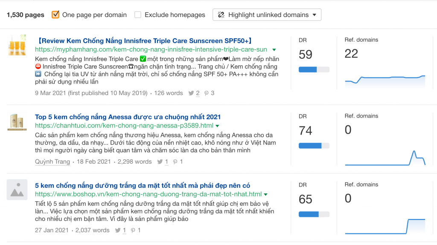Click the Pinterest icon in the chanhtuoi result
The height and width of the screenshot is (245, 437).
click(175, 162)
